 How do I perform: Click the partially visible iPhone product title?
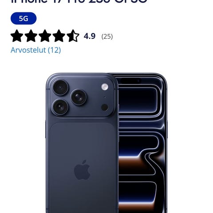(x=79, y=2)
